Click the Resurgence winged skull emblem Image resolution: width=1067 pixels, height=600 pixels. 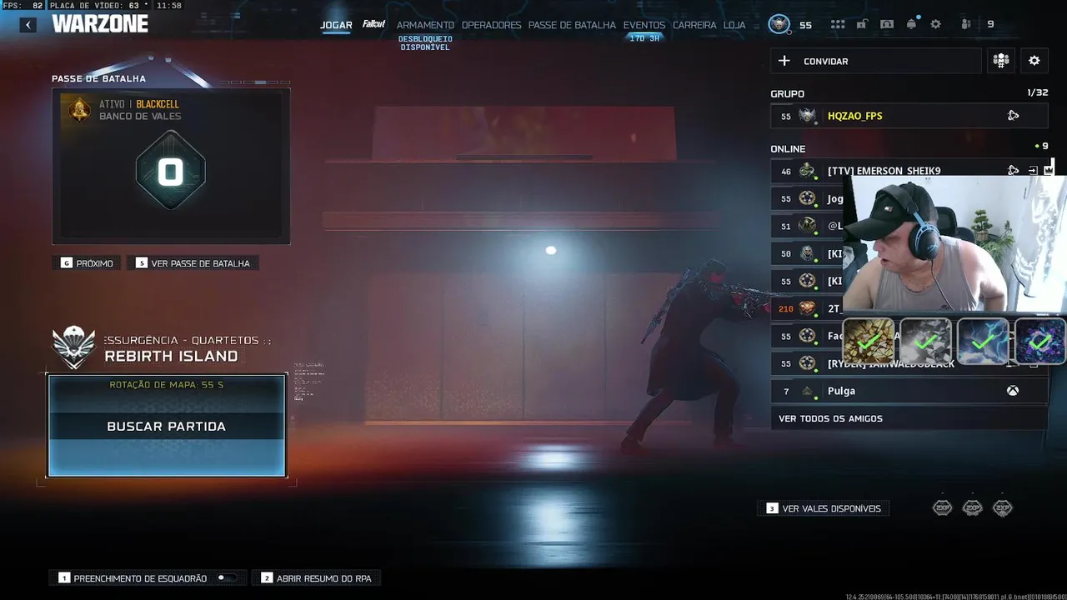click(x=74, y=347)
